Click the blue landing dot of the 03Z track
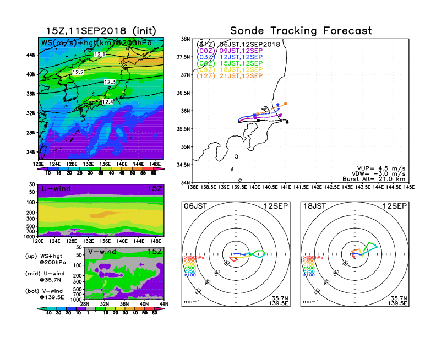 pos(278,105)
